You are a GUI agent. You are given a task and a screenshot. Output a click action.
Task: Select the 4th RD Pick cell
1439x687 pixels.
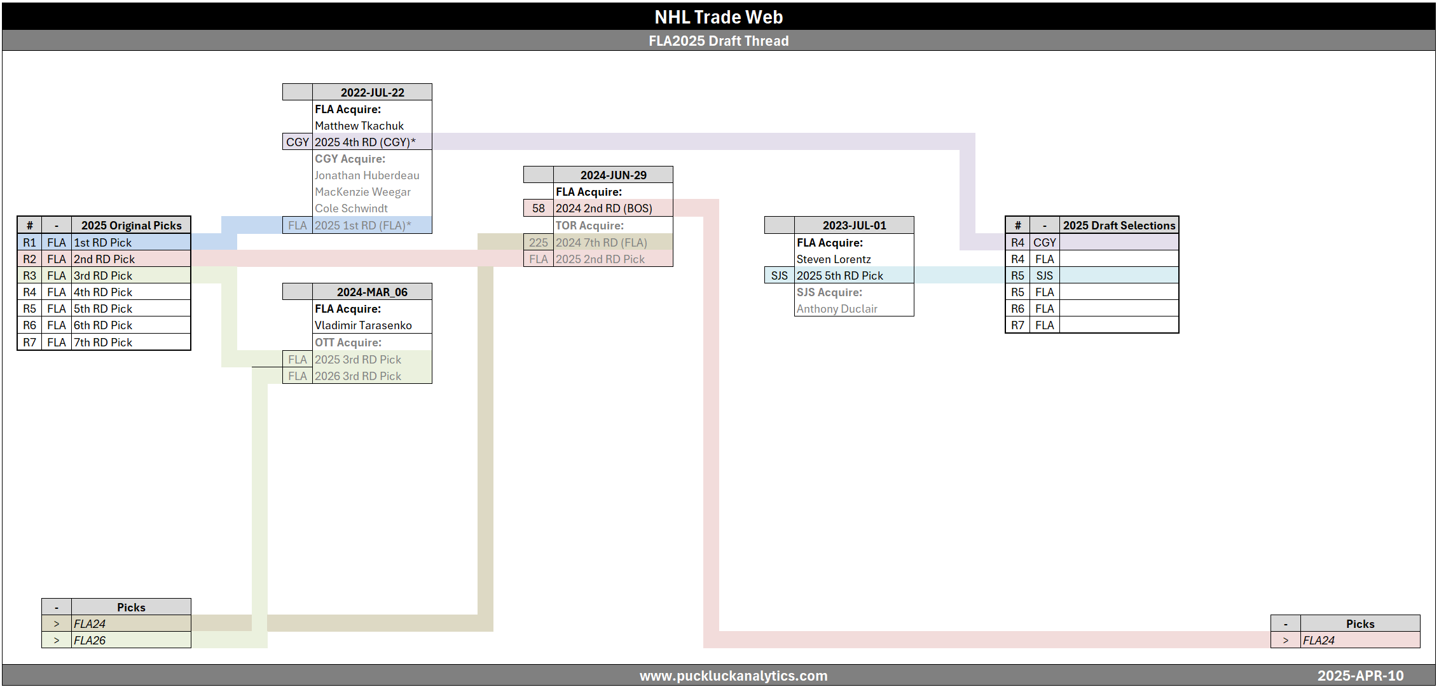point(131,292)
